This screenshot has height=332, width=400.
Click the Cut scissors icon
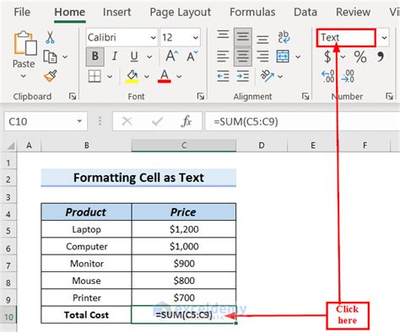pyautogui.click(x=50, y=37)
